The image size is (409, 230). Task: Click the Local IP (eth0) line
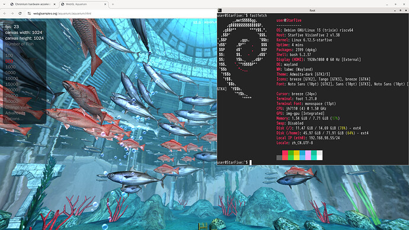pos(308,138)
